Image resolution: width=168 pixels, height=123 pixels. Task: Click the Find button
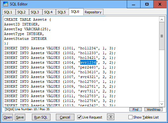pos(135,109)
